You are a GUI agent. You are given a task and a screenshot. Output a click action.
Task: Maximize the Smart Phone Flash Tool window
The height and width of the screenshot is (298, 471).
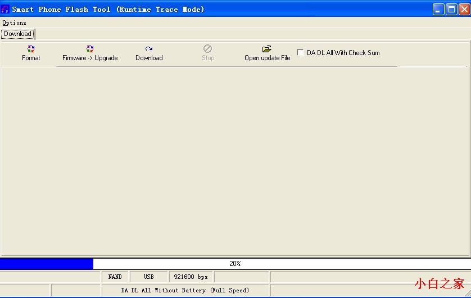(451, 10)
